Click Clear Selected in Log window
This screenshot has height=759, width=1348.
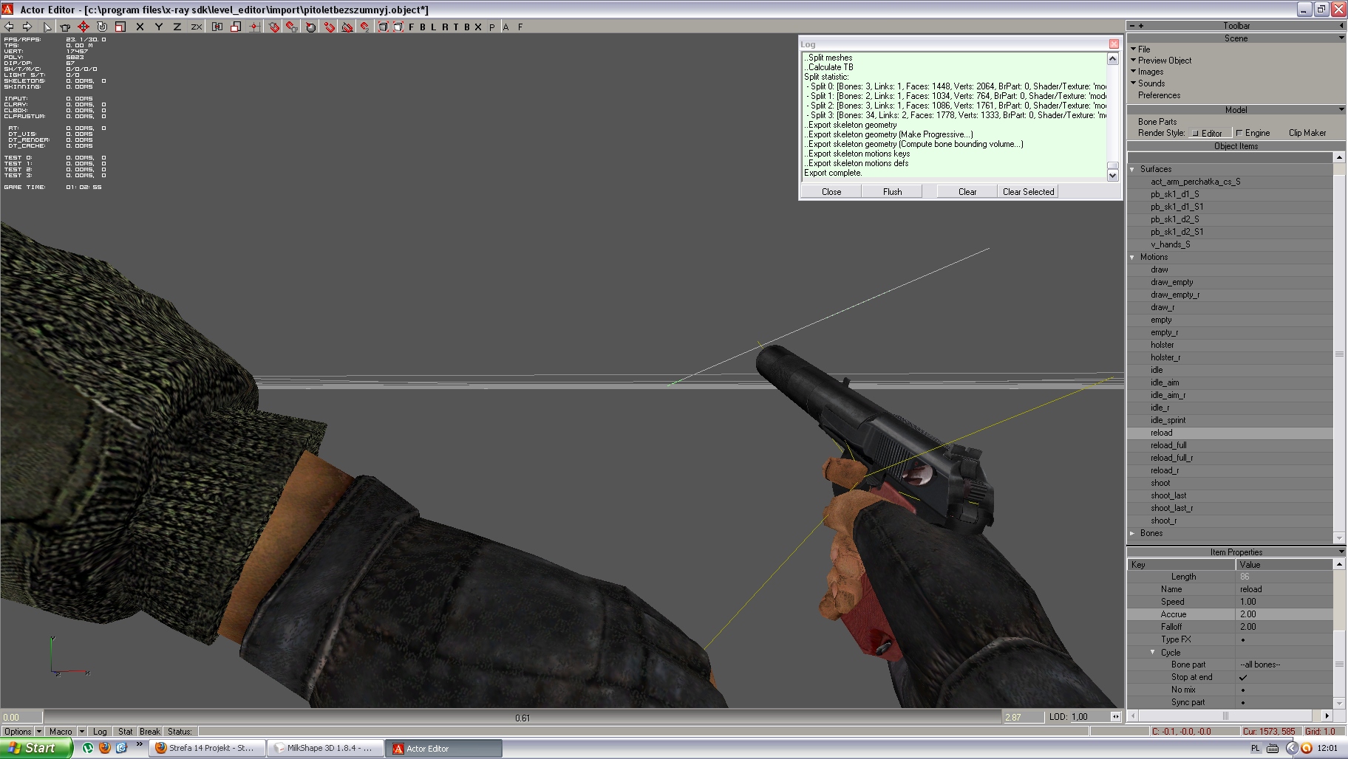pyautogui.click(x=1028, y=191)
